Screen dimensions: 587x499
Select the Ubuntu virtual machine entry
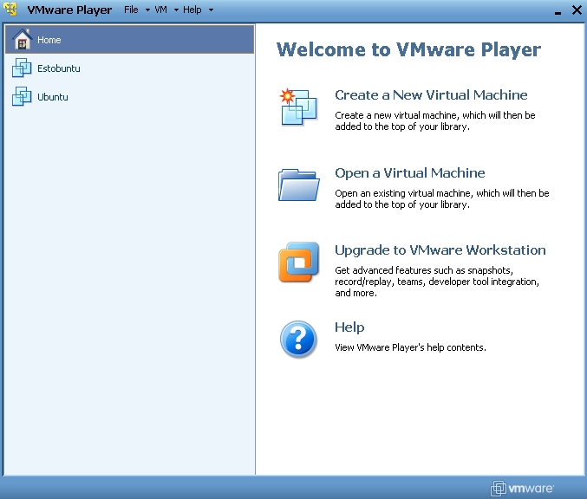point(129,97)
